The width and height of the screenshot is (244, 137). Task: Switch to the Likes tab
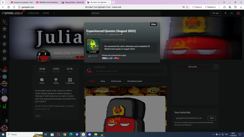(x=103, y=81)
